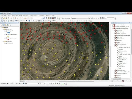Click the Samples mission 1 red symbol

(8, 40)
